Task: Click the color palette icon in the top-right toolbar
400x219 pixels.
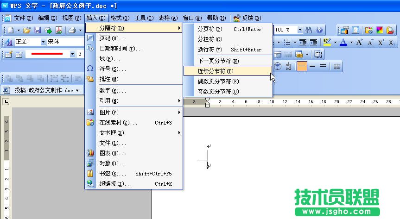Action: 380,31
